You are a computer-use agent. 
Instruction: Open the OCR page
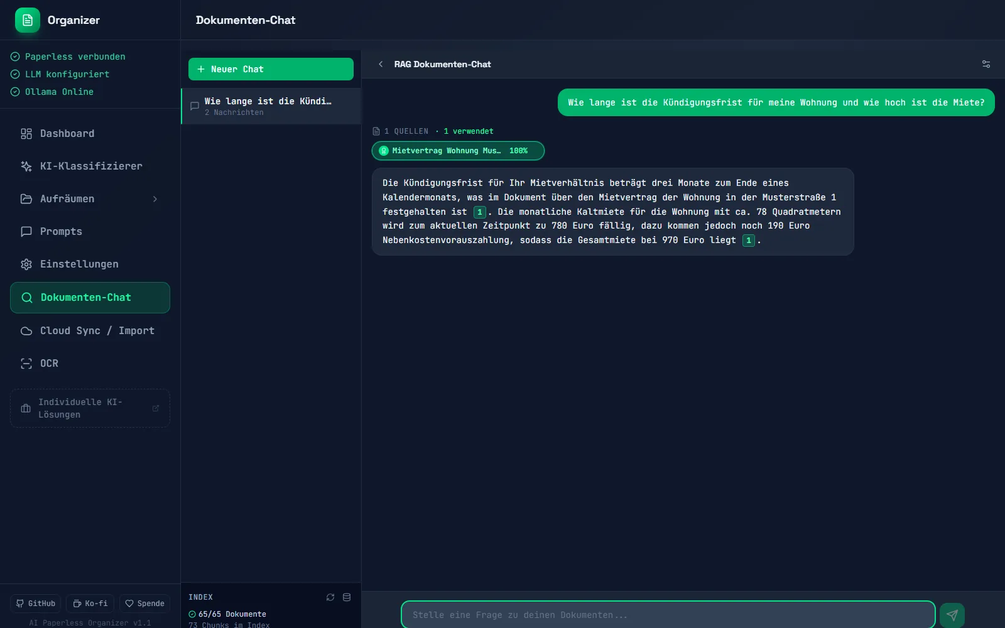[x=90, y=363]
